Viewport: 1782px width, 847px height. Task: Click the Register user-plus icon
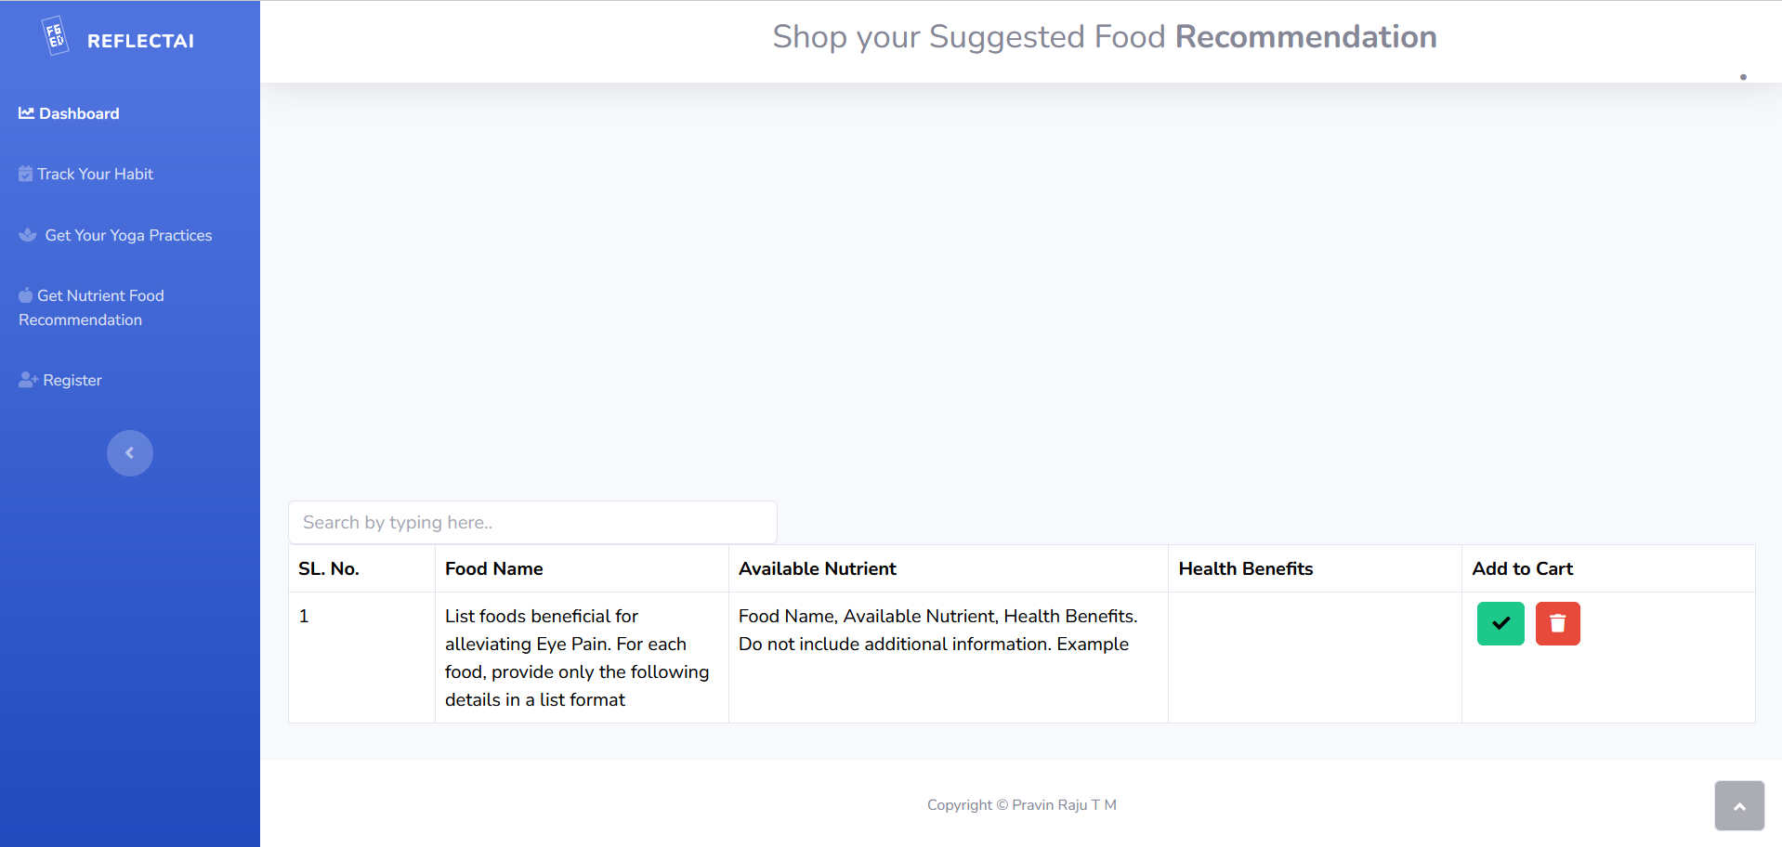coord(28,380)
